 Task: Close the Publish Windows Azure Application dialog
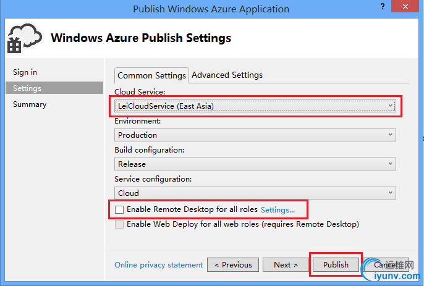point(405,7)
